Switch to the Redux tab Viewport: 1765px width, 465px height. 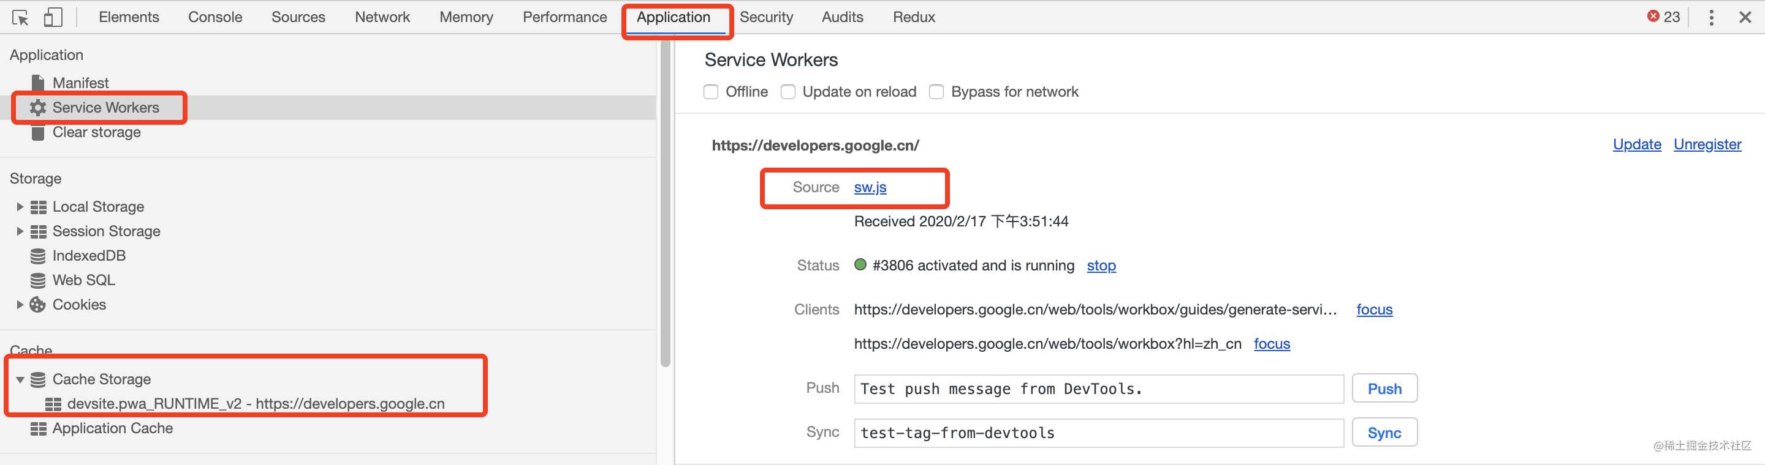point(913,17)
